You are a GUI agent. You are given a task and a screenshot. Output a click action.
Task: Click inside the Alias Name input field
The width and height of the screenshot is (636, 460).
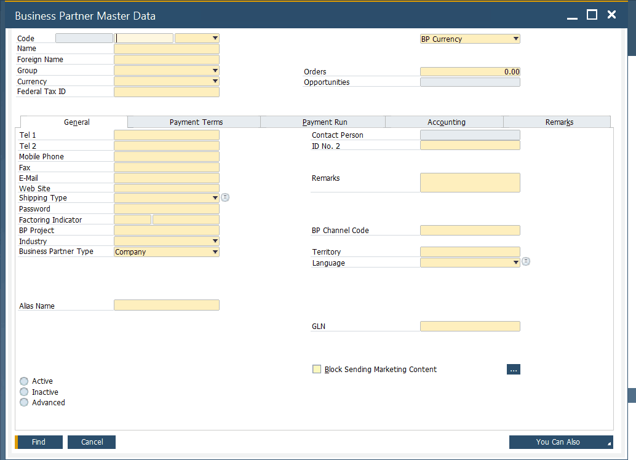click(166, 304)
